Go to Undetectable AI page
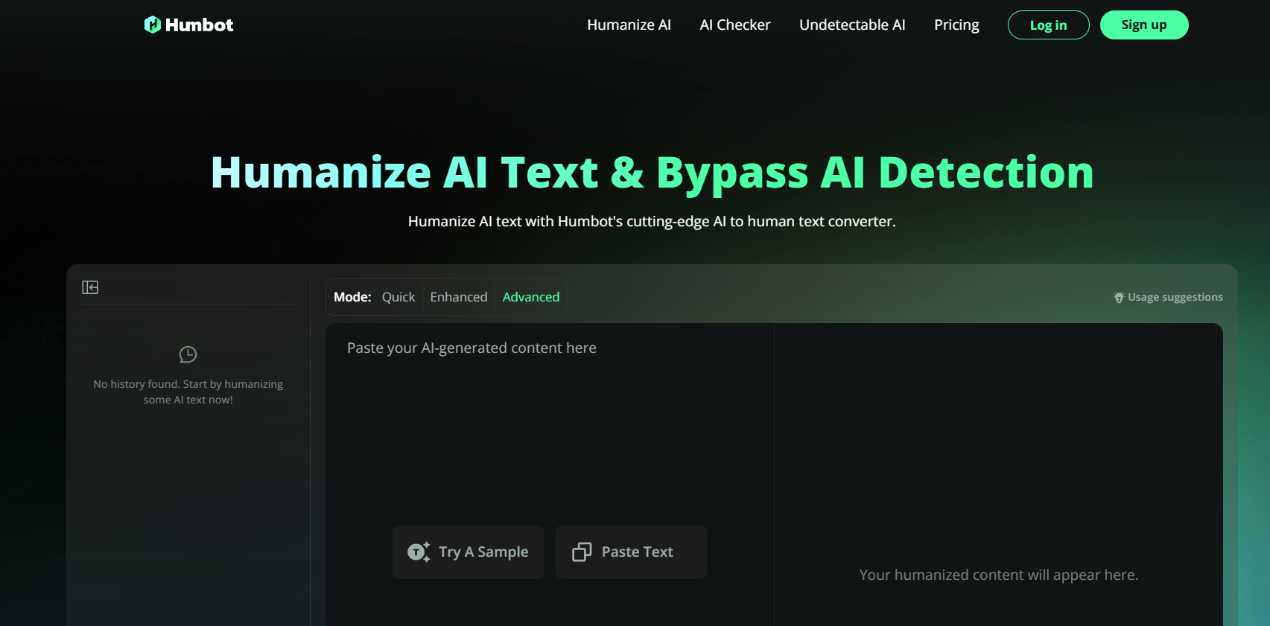Image resolution: width=1270 pixels, height=626 pixels. pyautogui.click(x=852, y=25)
